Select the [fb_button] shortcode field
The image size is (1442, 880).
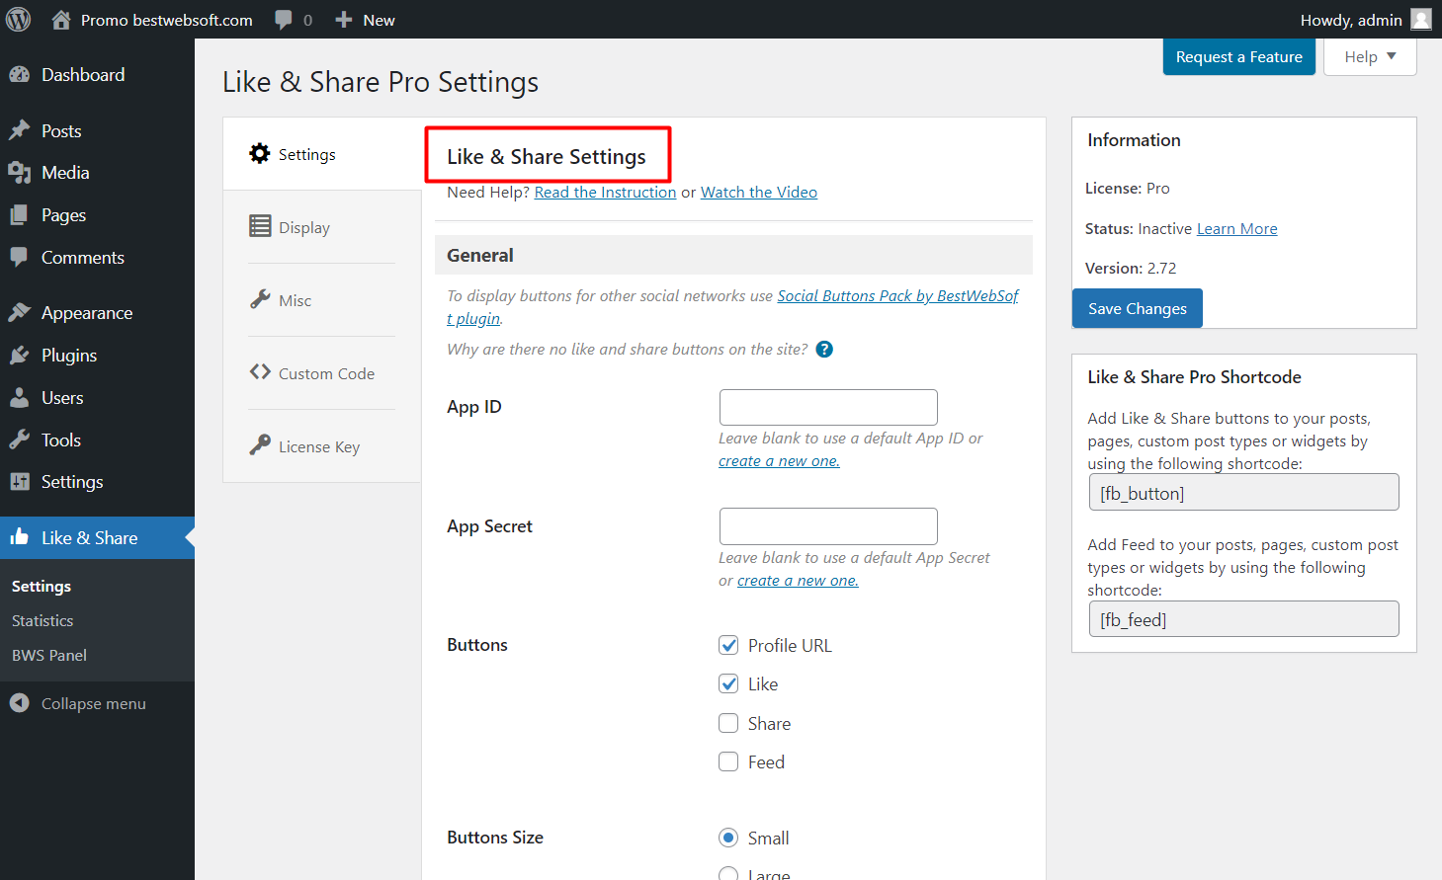pos(1243,492)
